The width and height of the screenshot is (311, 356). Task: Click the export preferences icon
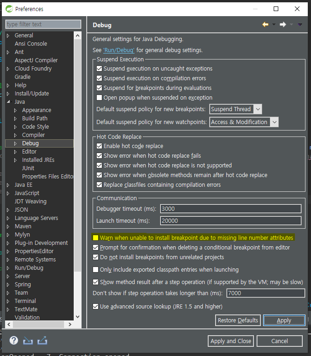point(42,340)
